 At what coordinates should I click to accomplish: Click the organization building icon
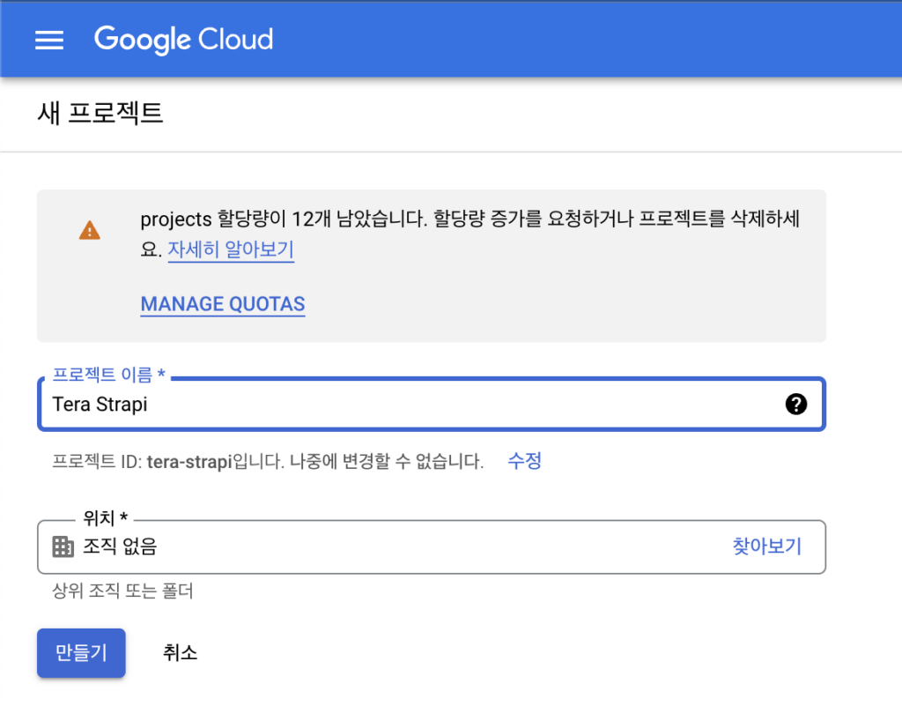[63, 547]
